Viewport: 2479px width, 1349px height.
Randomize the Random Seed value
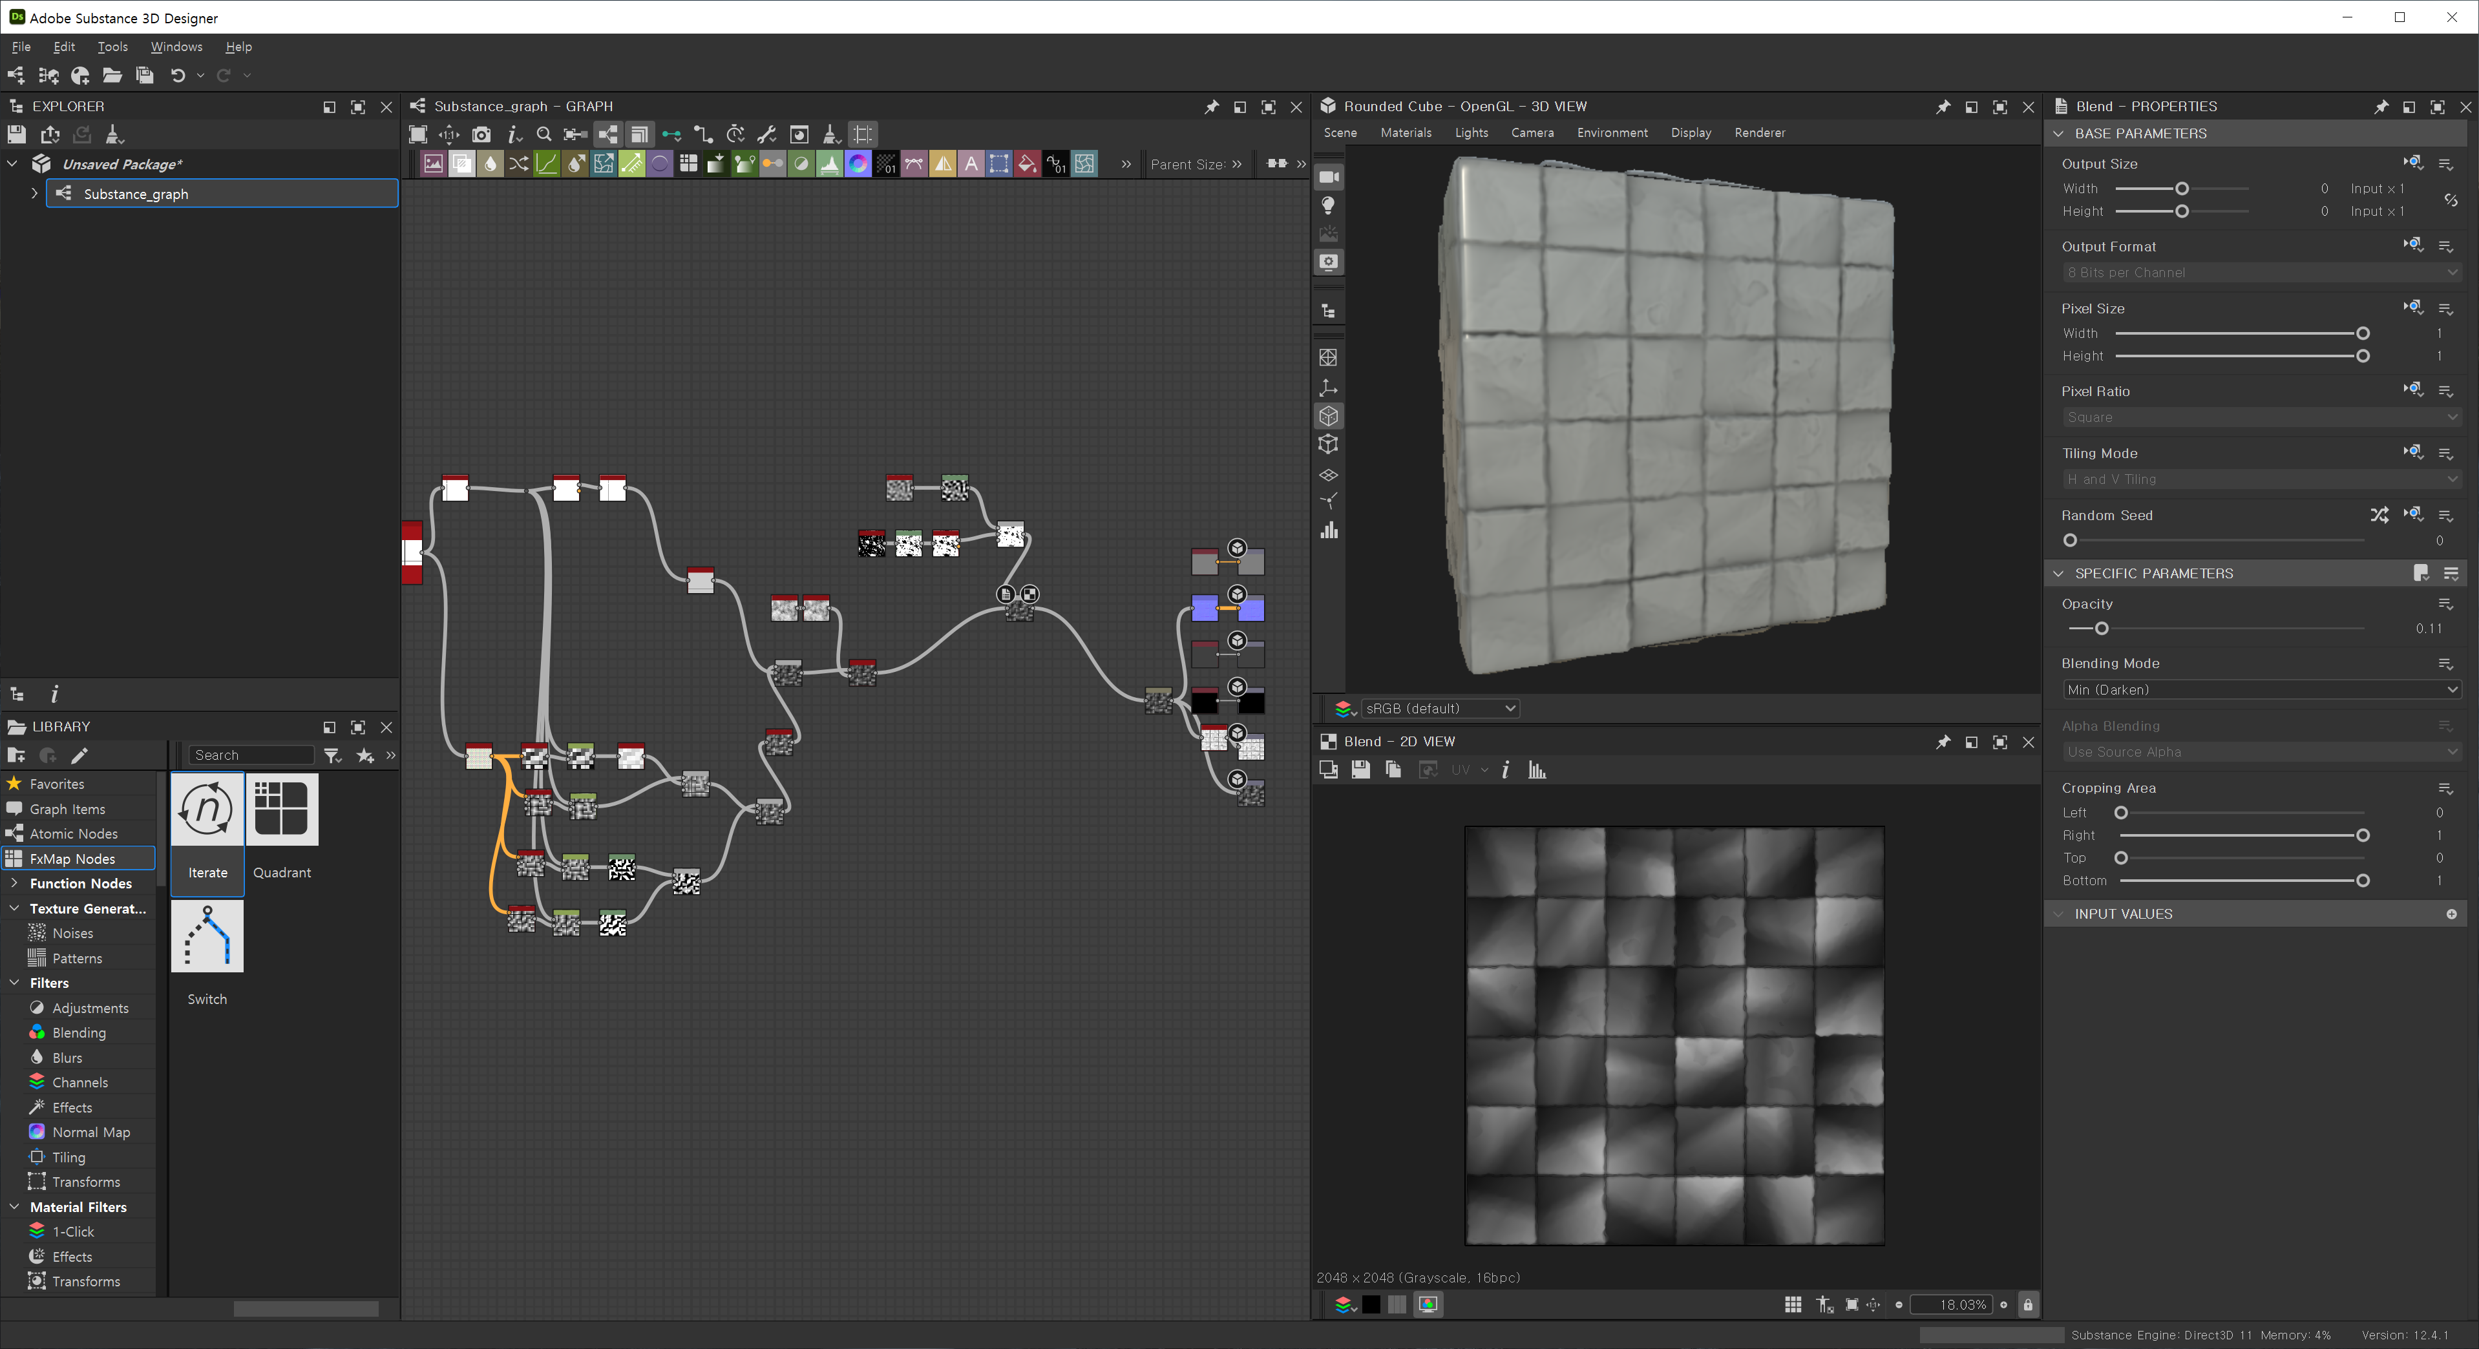2379,515
